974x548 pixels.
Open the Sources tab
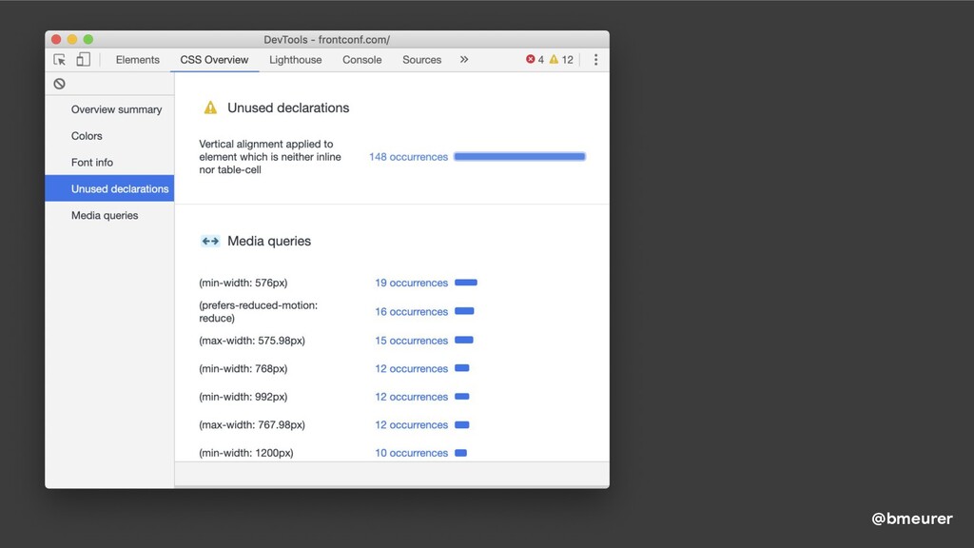point(421,60)
